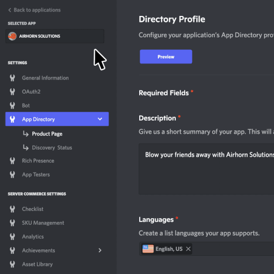Click the wrench icon beside Achievements
Image resolution: width=274 pixels, height=274 pixels.
pos(12,250)
